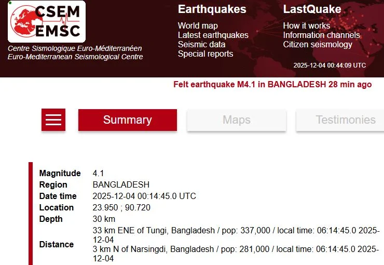This screenshot has width=384, height=265.
Task: Click the felt earthquake M4.1 Bangladesh alert
Action: [272, 84]
